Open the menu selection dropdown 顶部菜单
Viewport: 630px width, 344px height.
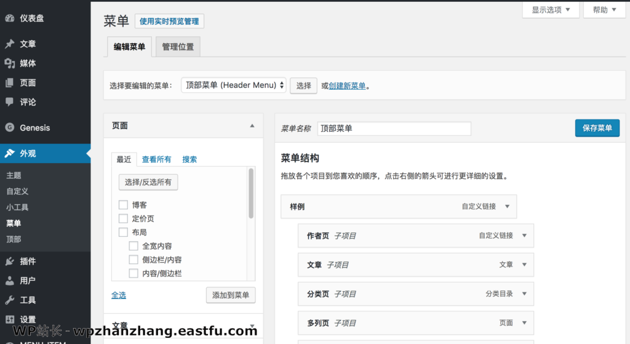233,86
